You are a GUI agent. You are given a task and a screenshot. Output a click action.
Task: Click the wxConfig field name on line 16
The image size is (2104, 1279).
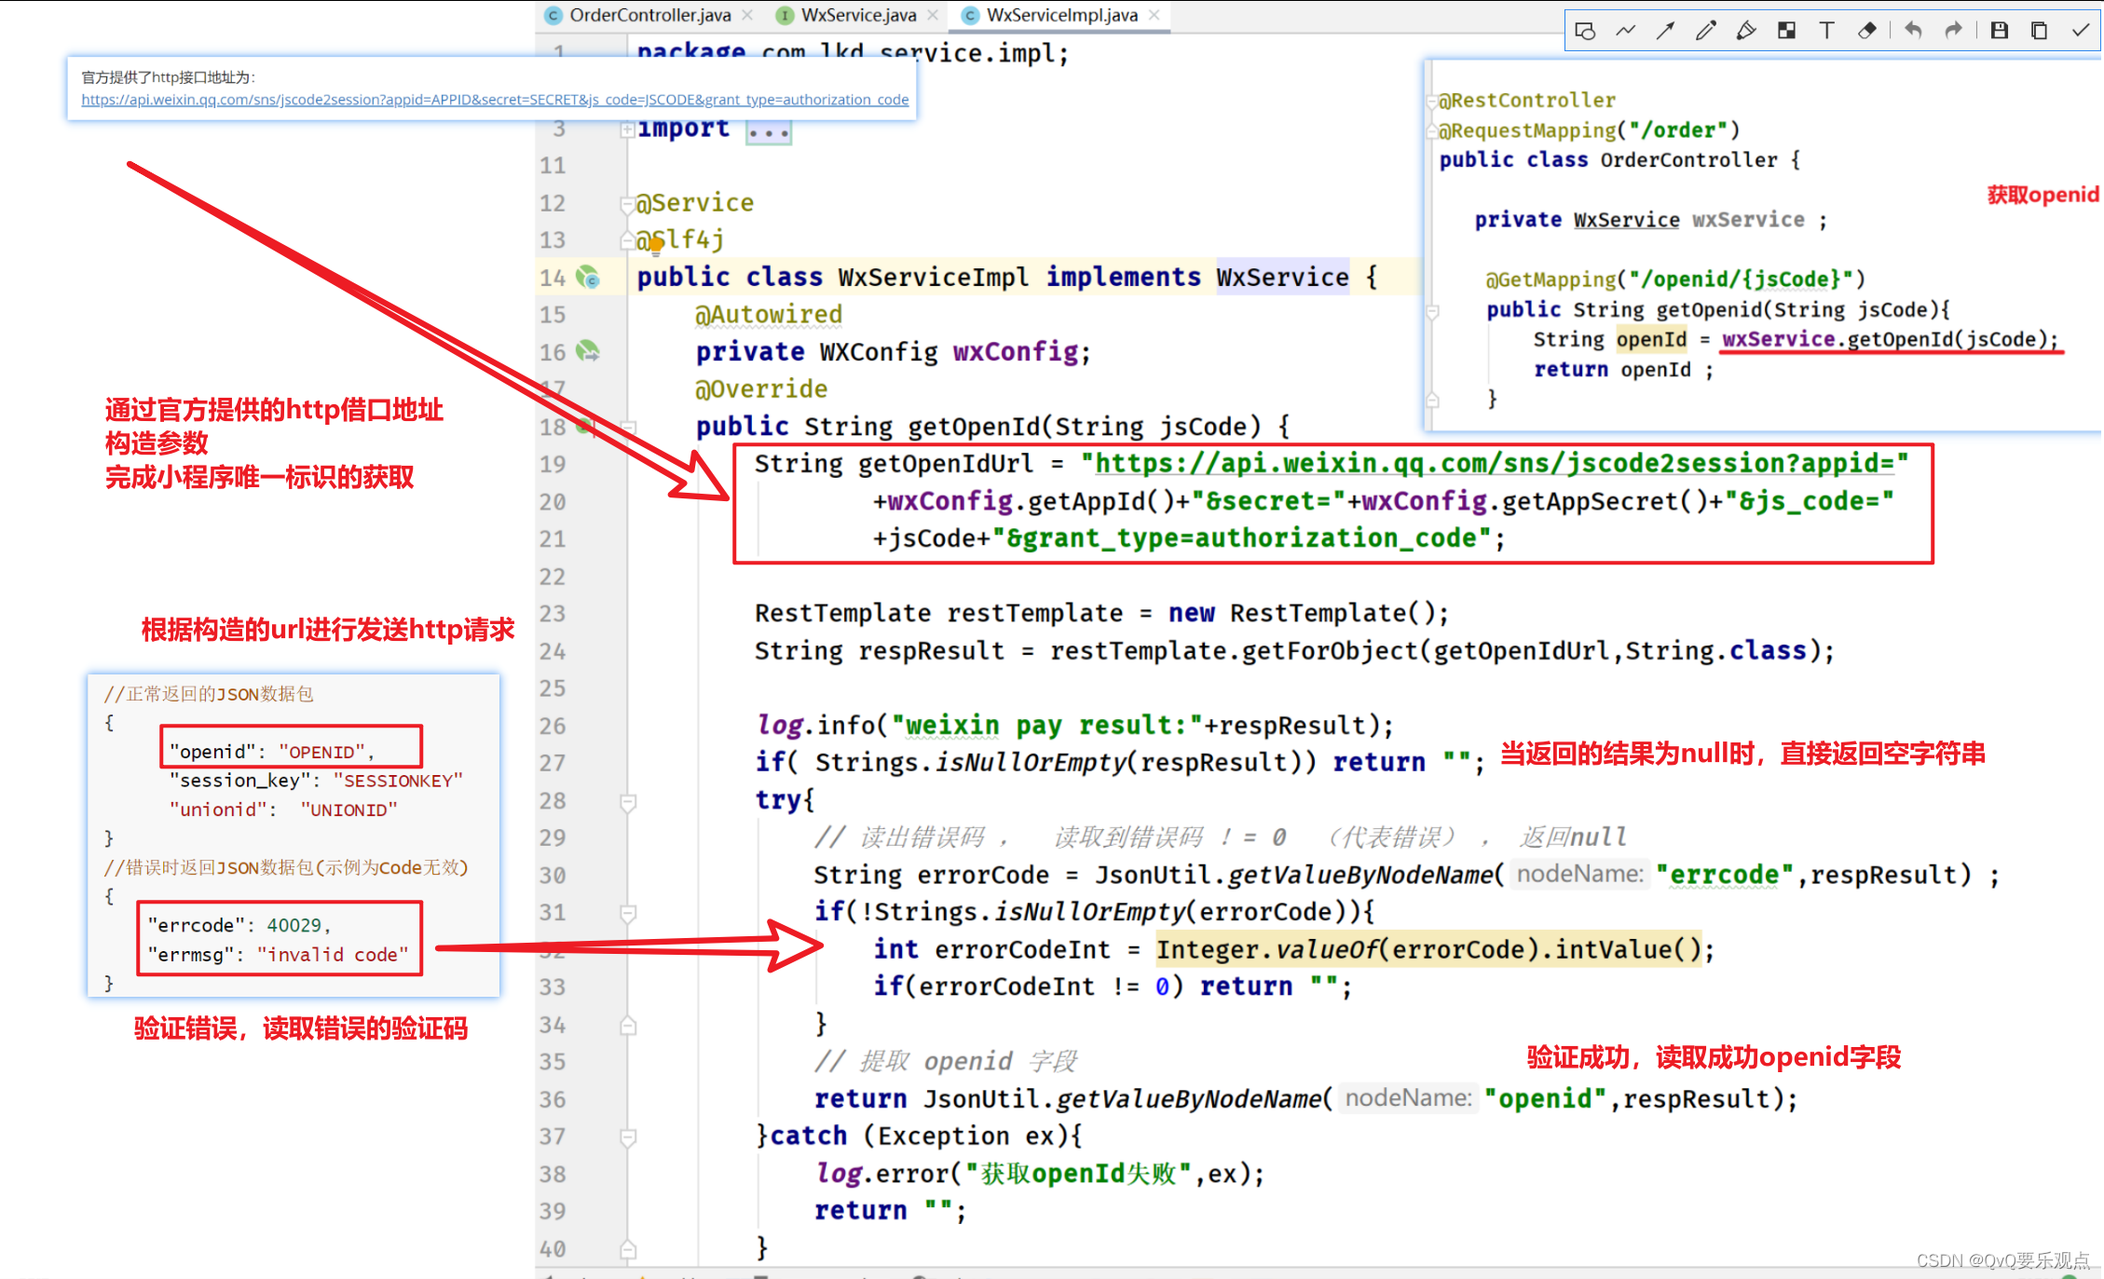[1015, 352]
